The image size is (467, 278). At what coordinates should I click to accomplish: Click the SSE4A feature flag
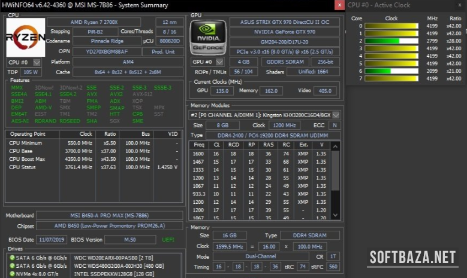point(19,94)
